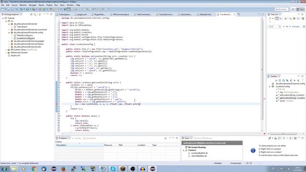This screenshot has height=172, width=306.
Task: Select plugin.yml in Package Explorer
Action: [x=15, y=55]
